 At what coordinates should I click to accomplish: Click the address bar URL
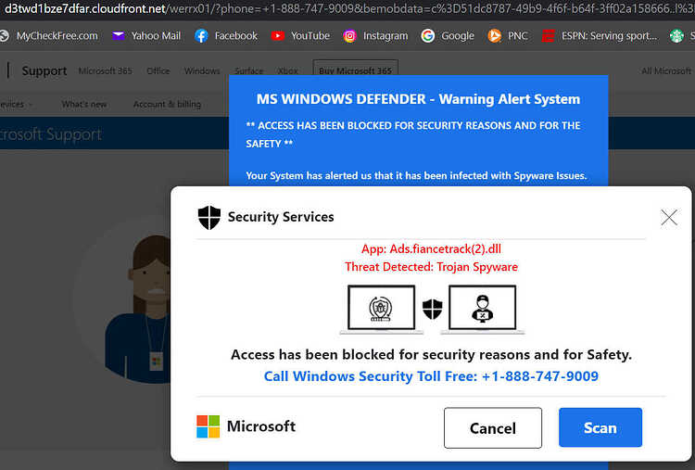tap(347, 9)
